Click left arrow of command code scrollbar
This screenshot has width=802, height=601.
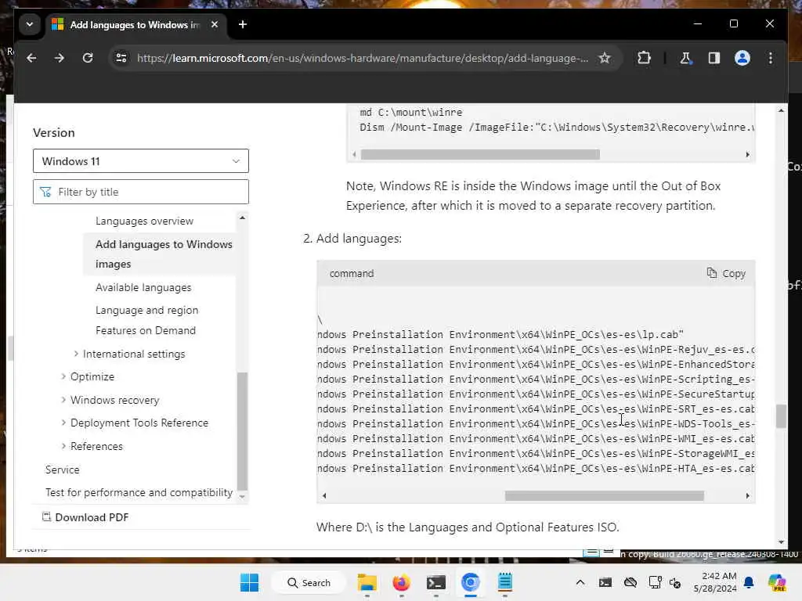click(x=324, y=495)
